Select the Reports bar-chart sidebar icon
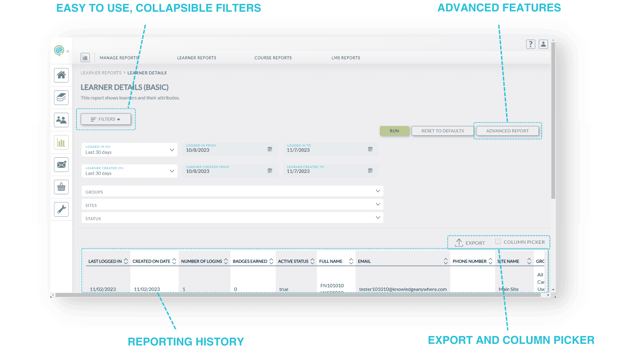 [x=61, y=142]
